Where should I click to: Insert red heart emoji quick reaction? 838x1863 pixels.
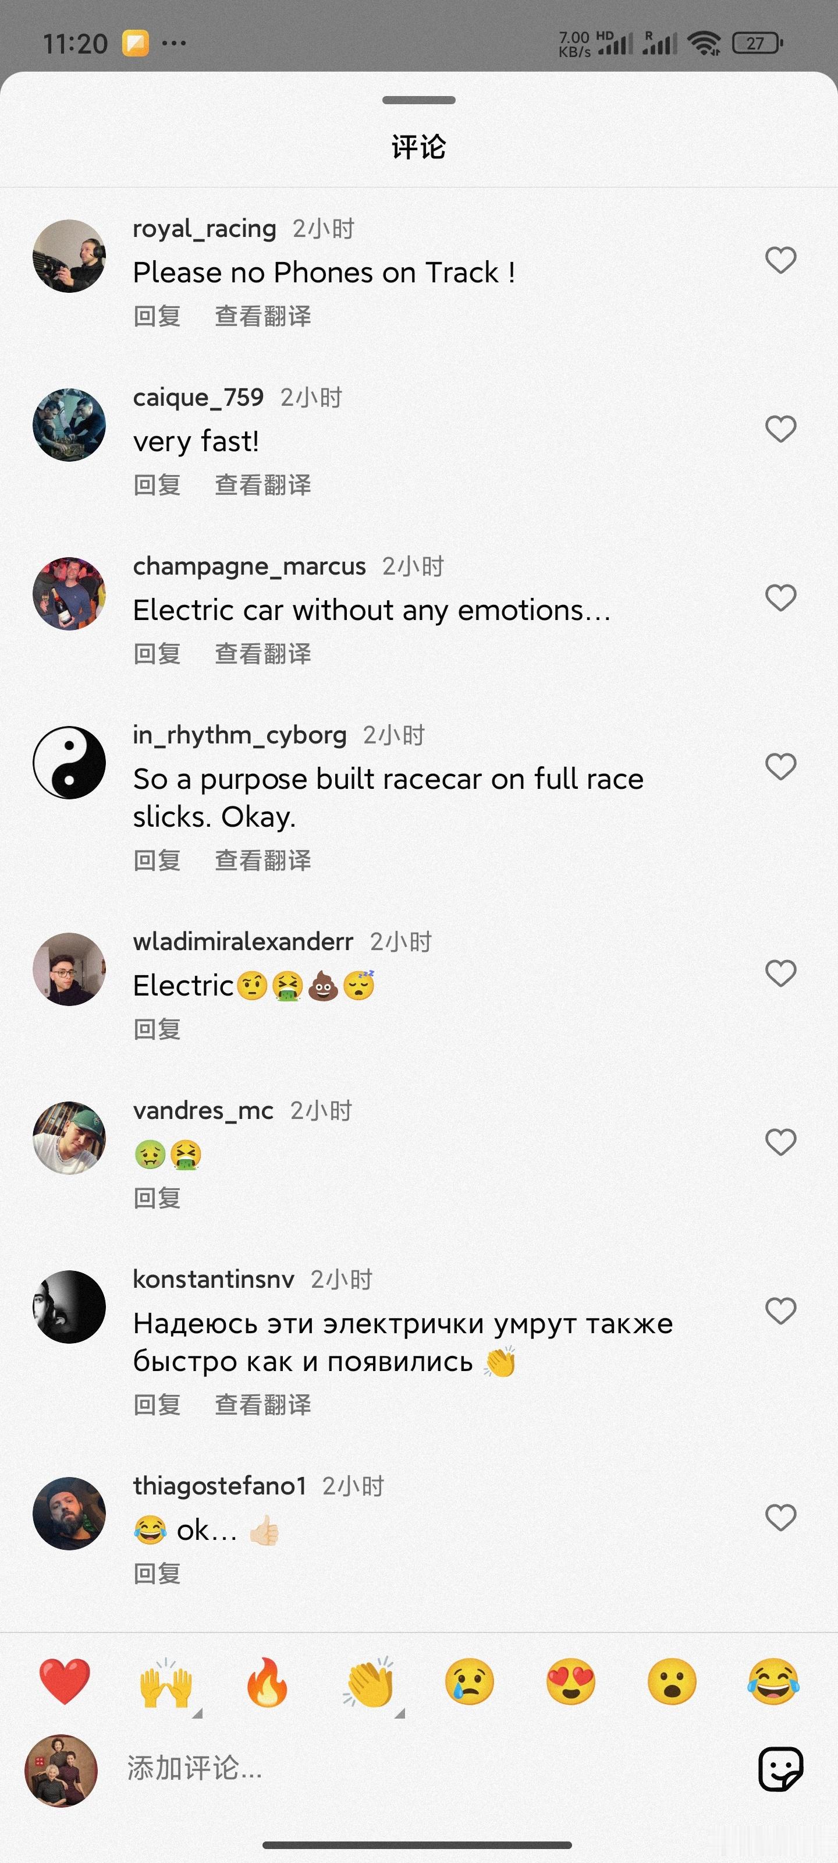(65, 1682)
